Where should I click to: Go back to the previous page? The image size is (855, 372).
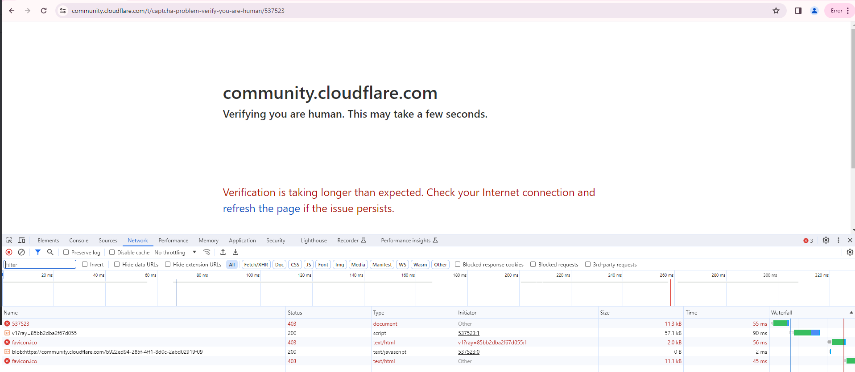point(12,11)
